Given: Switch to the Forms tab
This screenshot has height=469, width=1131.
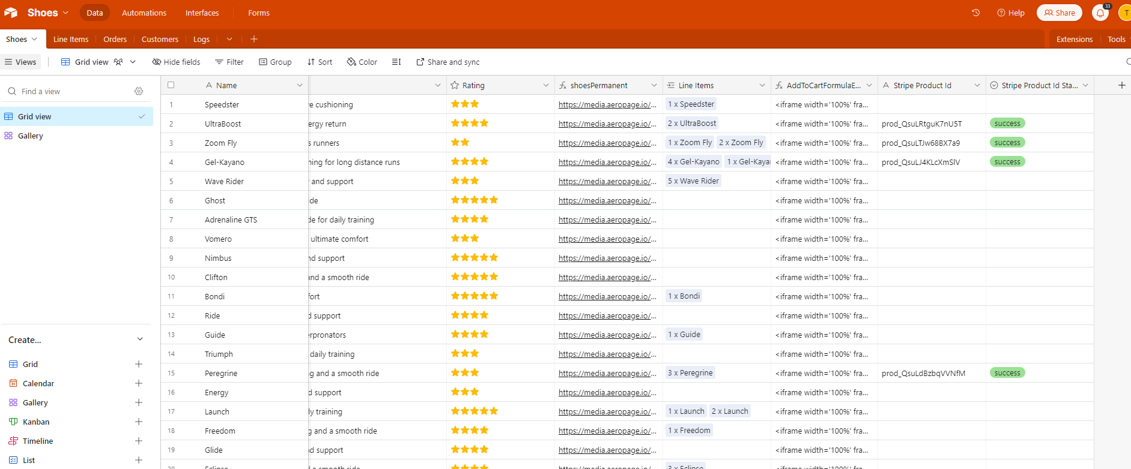Looking at the screenshot, I should pos(259,13).
